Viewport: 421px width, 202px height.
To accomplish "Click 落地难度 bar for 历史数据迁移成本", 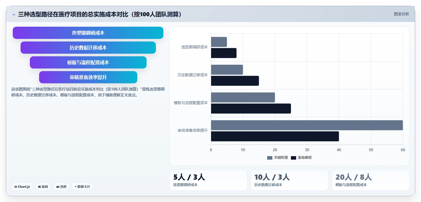I will tap(235, 81).
